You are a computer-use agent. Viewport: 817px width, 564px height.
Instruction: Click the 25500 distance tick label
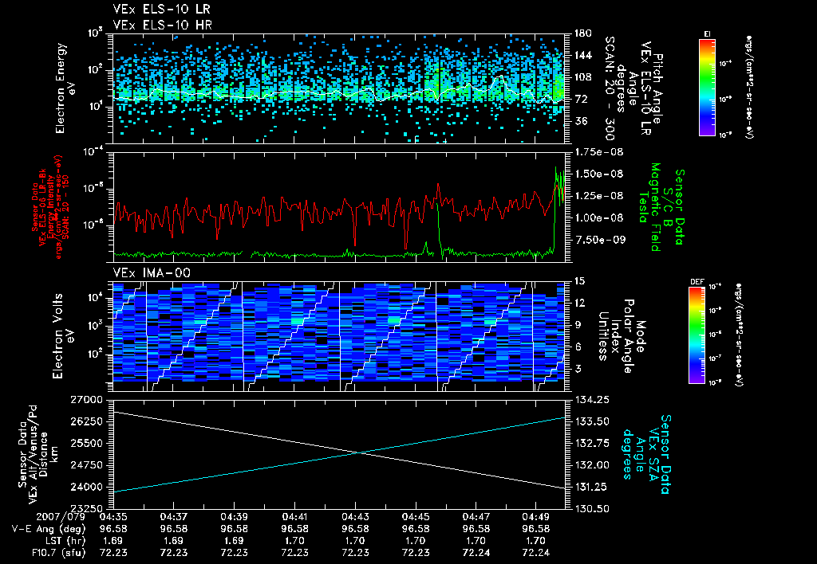pos(87,443)
